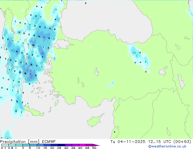Click the 45–50 mm legend color swatch
The height and width of the screenshot is (149, 193).
[89, 145]
